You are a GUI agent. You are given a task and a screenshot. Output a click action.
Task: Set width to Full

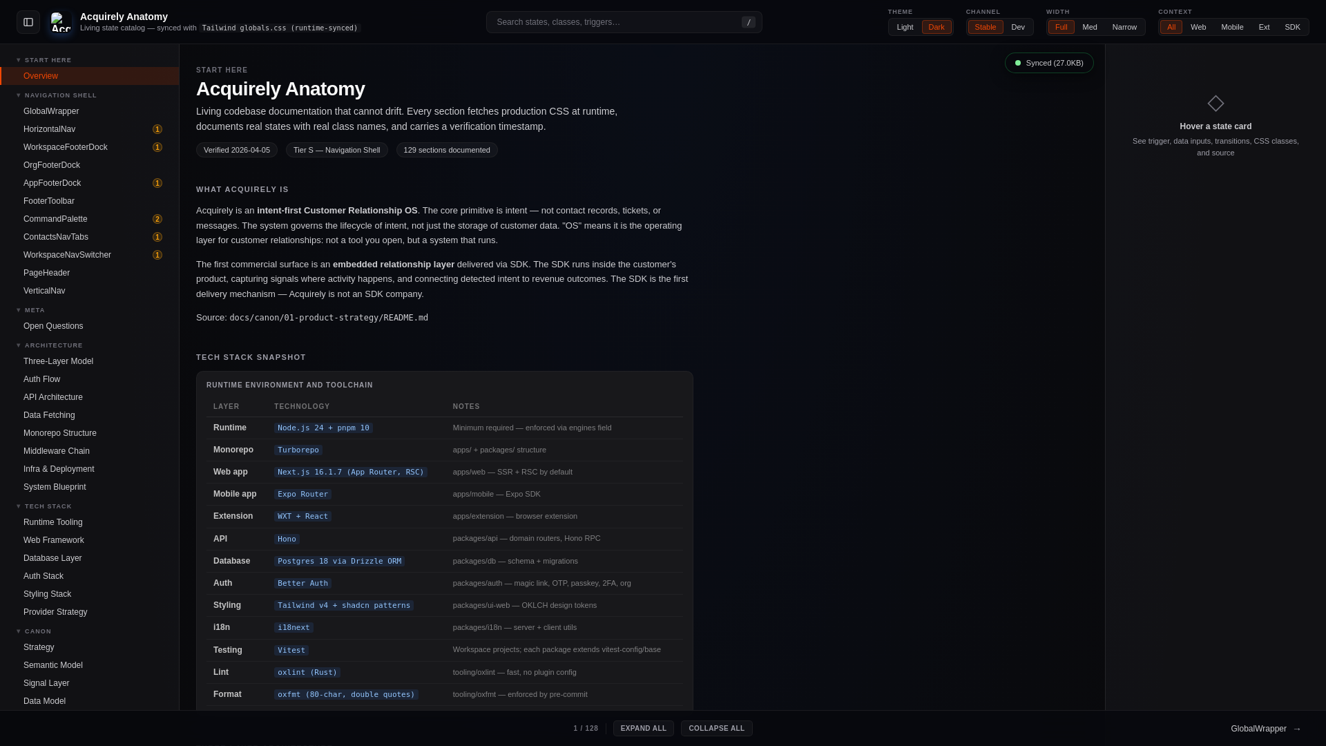click(1061, 27)
